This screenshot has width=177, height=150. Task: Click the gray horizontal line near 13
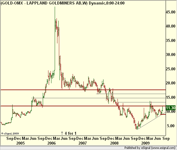pos(141,102)
